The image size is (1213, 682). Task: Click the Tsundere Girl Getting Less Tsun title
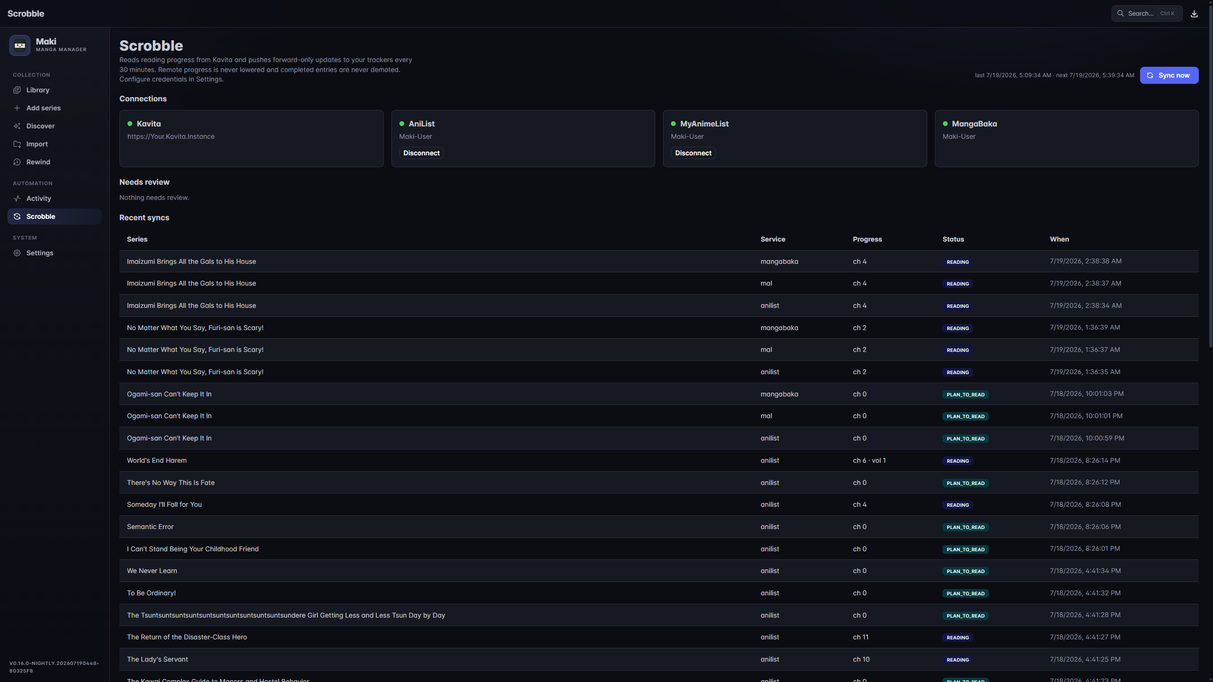click(286, 615)
